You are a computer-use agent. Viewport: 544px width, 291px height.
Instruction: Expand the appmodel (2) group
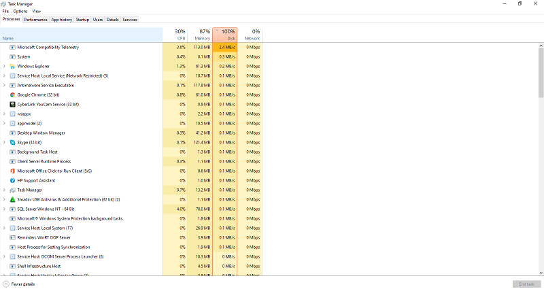coord(4,124)
